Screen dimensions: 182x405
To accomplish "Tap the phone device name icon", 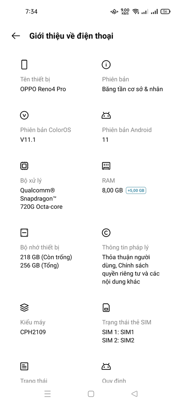I will tap(24, 64).
